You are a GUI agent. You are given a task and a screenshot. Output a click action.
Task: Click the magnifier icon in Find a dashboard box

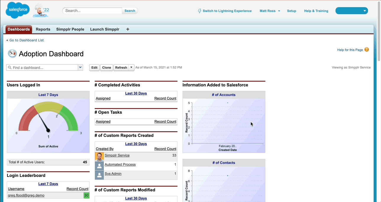click(x=10, y=67)
